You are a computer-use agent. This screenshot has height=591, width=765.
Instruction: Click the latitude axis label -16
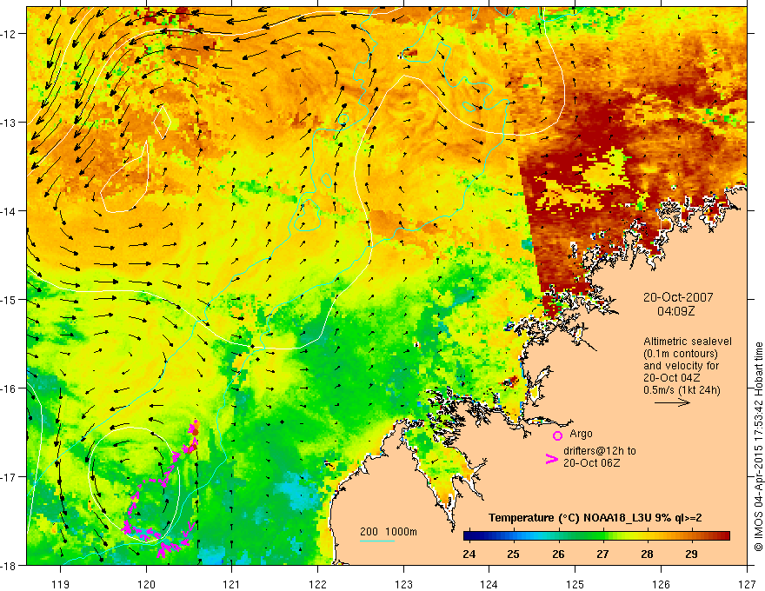10,388
